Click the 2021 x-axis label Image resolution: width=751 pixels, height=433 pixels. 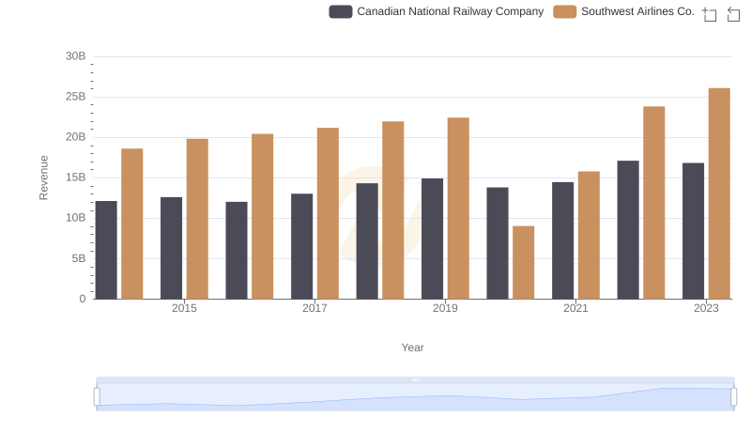575,308
